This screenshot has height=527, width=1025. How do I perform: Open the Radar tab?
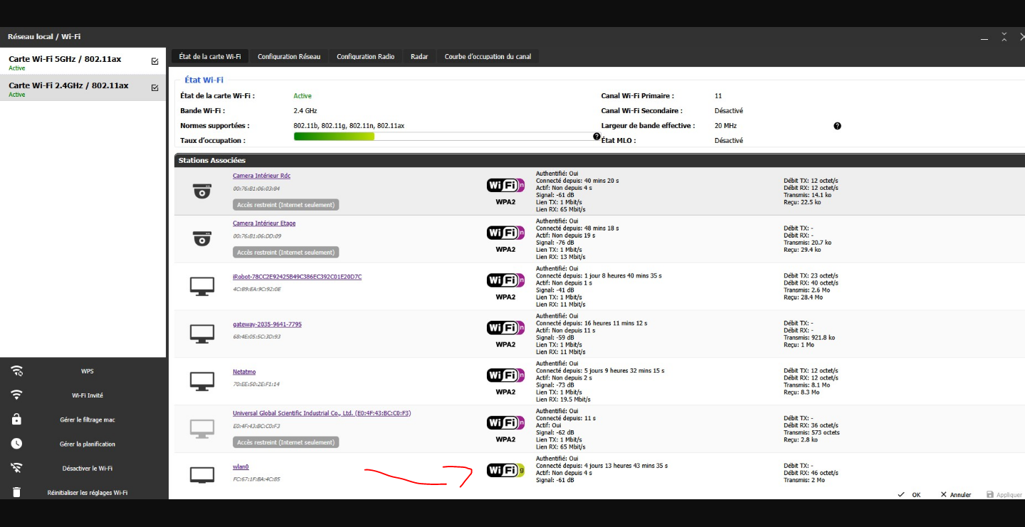tap(419, 57)
